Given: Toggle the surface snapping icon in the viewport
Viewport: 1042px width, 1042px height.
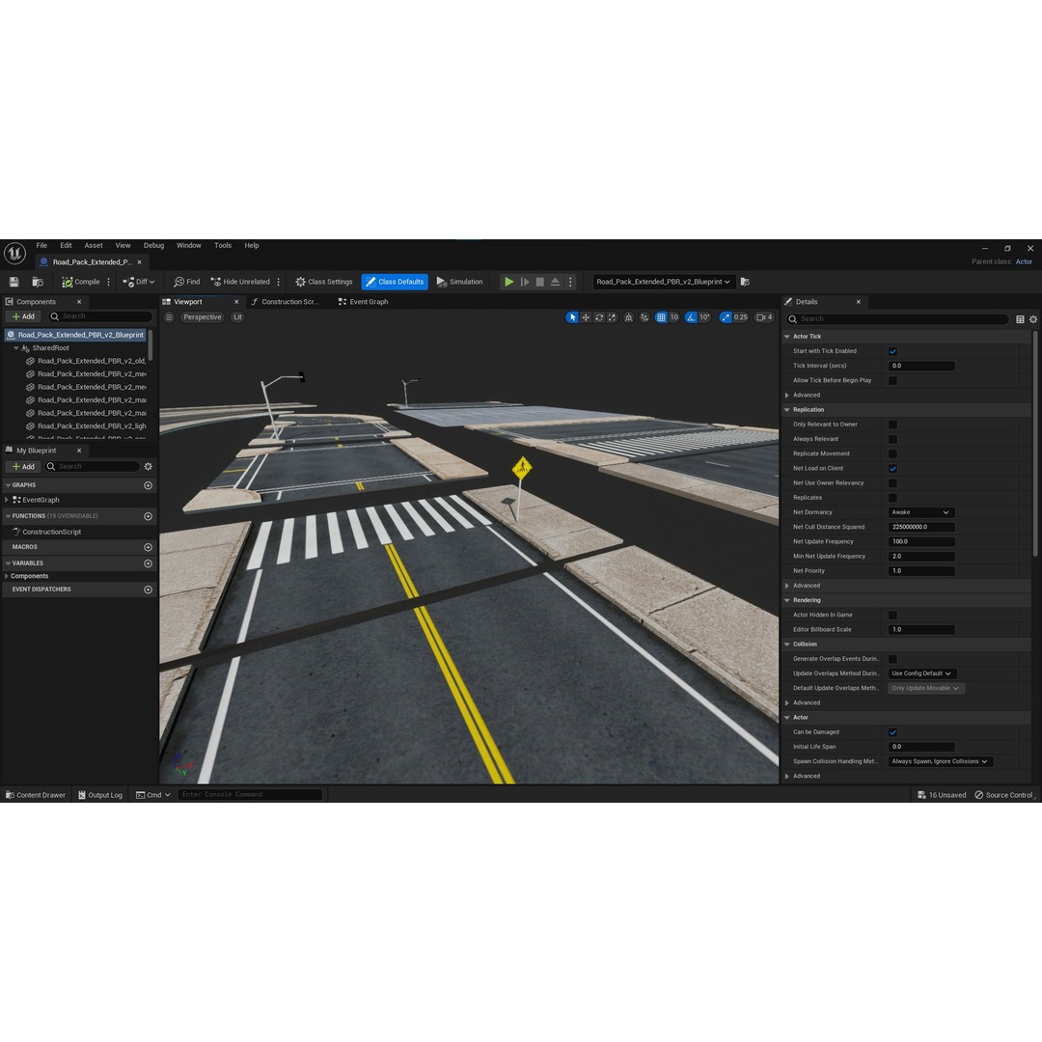Looking at the screenshot, I should pos(627,316).
